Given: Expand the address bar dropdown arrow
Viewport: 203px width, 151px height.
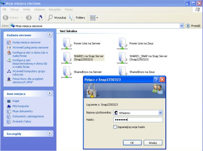Looking at the screenshot, I should pyautogui.click(x=182, y=26).
